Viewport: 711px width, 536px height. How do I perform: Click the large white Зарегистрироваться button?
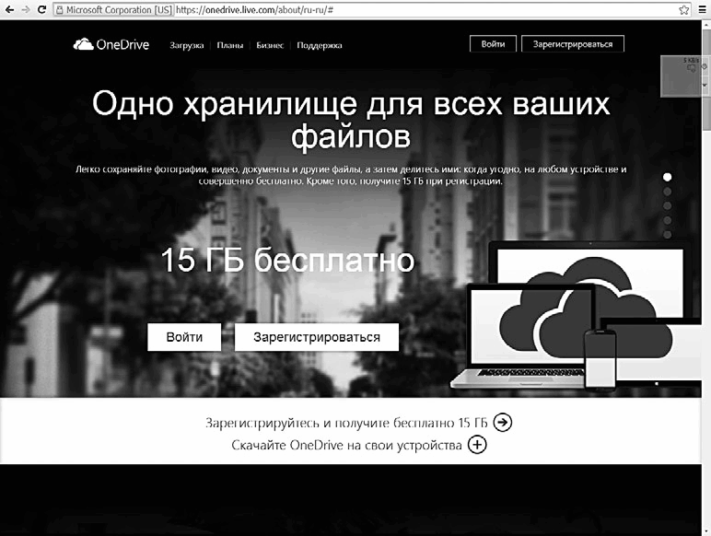pyautogui.click(x=317, y=337)
